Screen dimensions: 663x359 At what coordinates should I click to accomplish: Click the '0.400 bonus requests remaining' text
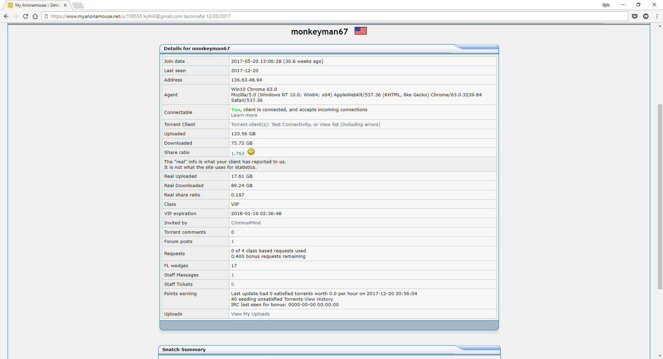click(x=268, y=256)
